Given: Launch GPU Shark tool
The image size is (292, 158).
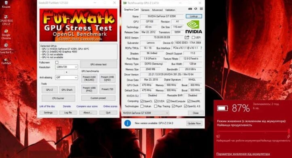Looking at the screenshot, I should pos(67,90).
